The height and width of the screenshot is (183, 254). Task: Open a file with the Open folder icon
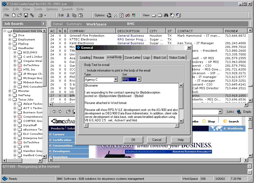(19, 15)
